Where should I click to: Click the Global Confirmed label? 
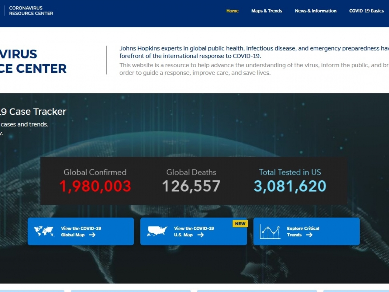(95, 172)
